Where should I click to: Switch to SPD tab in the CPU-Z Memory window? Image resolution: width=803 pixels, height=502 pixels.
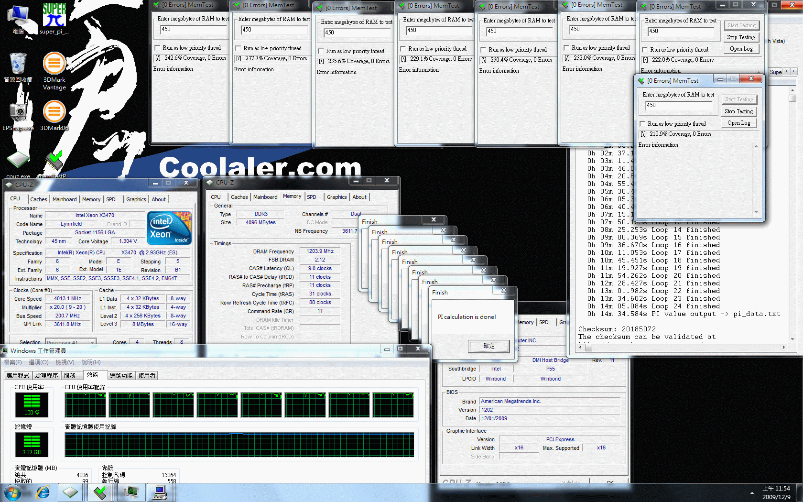click(312, 197)
